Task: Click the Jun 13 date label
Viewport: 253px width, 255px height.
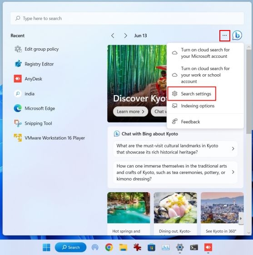Action: click(140, 36)
